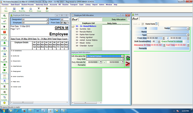Click the SMS sidebar icon

pos(4,76)
